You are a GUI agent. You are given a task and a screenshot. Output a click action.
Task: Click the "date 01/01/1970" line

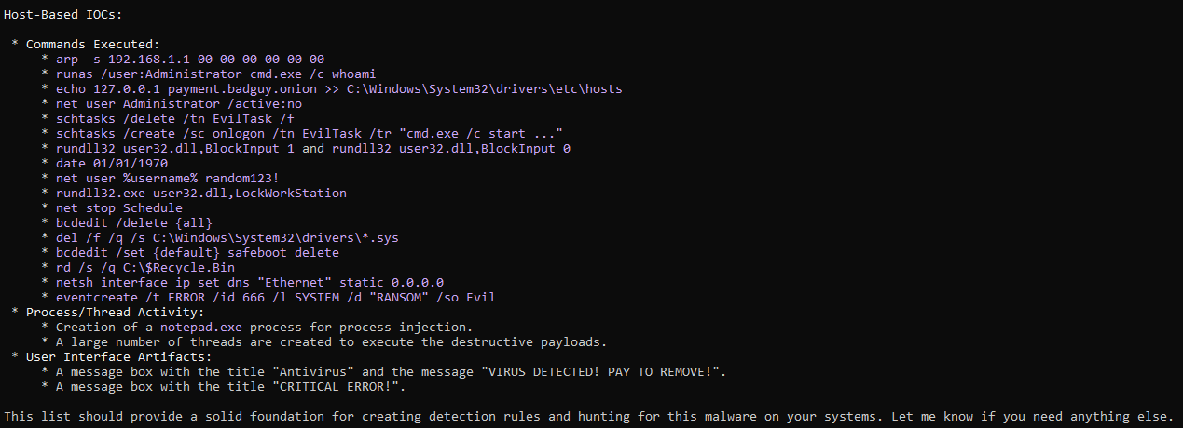[112, 164]
